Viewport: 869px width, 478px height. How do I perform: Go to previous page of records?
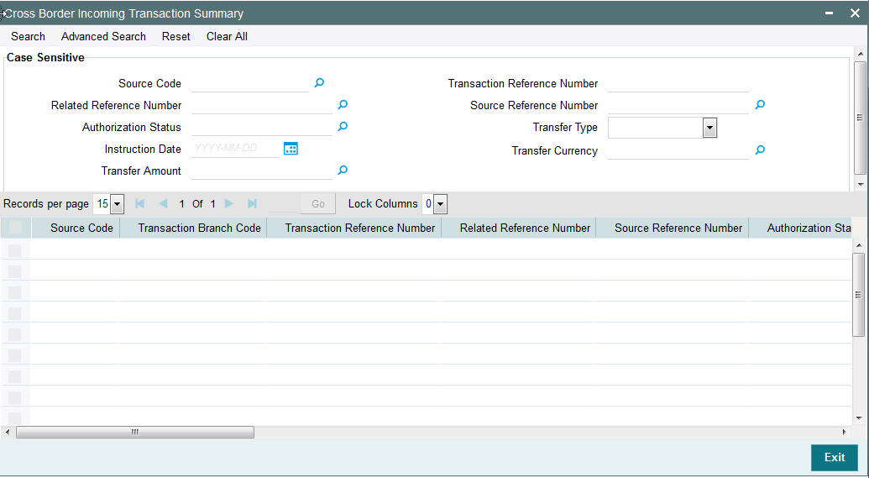pyautogui.click(x=163, y=203)
